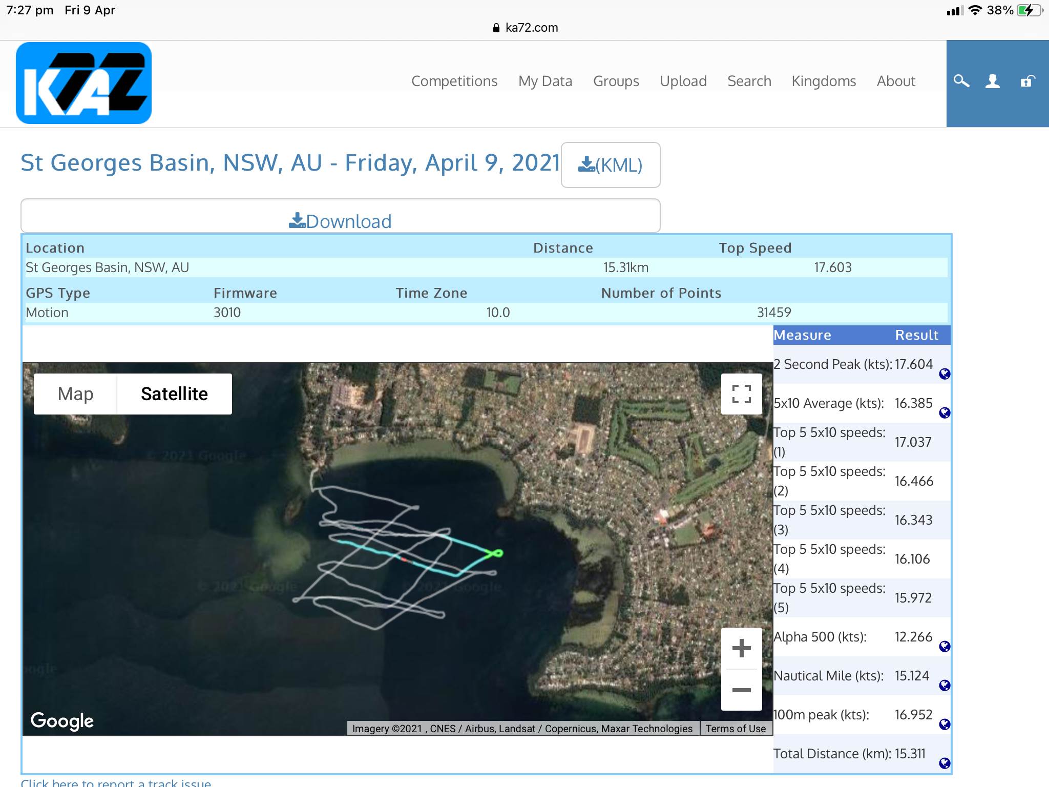Switch map to Map view
1049x787 pixels.
click(75, 394)
